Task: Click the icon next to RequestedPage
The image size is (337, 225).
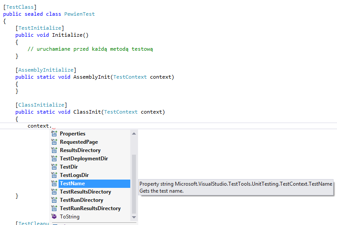Action: 54,142
